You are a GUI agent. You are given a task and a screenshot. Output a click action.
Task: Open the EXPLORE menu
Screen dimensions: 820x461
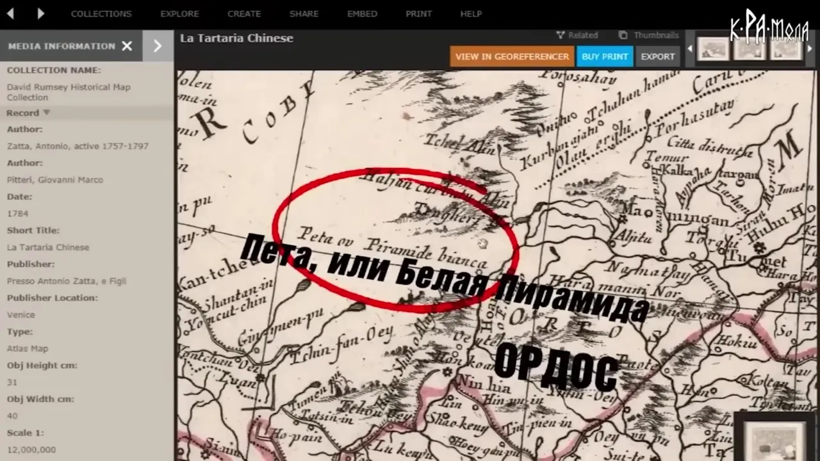tap(179, 13)
